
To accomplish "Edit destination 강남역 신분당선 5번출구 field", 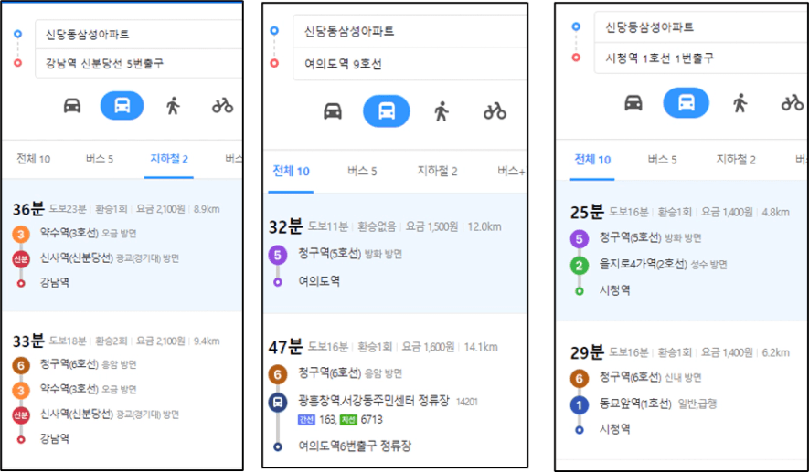I will tap(139, 63).
